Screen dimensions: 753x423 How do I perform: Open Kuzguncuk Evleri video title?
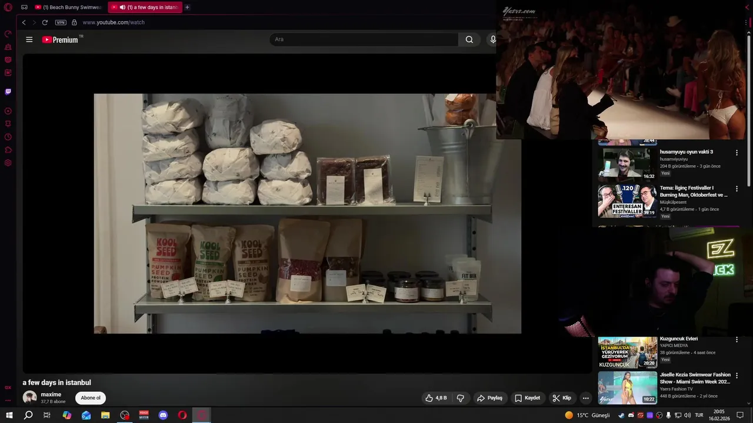pyautogui.click(x=678, y=339)
